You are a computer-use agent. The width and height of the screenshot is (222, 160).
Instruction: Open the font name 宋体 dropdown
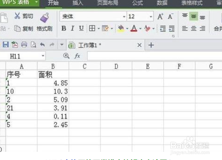point(124,17)
